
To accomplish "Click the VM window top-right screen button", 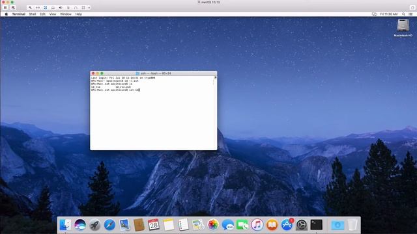I will [x=412, y=8].
